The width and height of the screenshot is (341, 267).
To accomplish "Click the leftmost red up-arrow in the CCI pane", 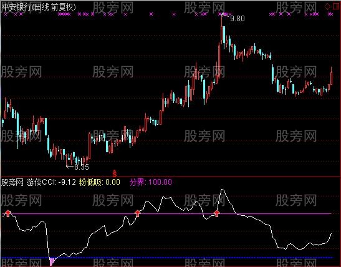I will 8,213.
